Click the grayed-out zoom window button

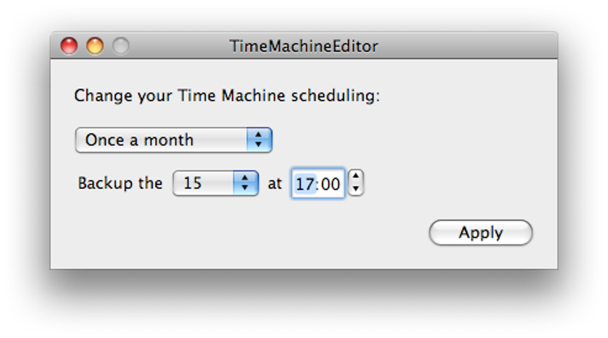tap(121, 46)
